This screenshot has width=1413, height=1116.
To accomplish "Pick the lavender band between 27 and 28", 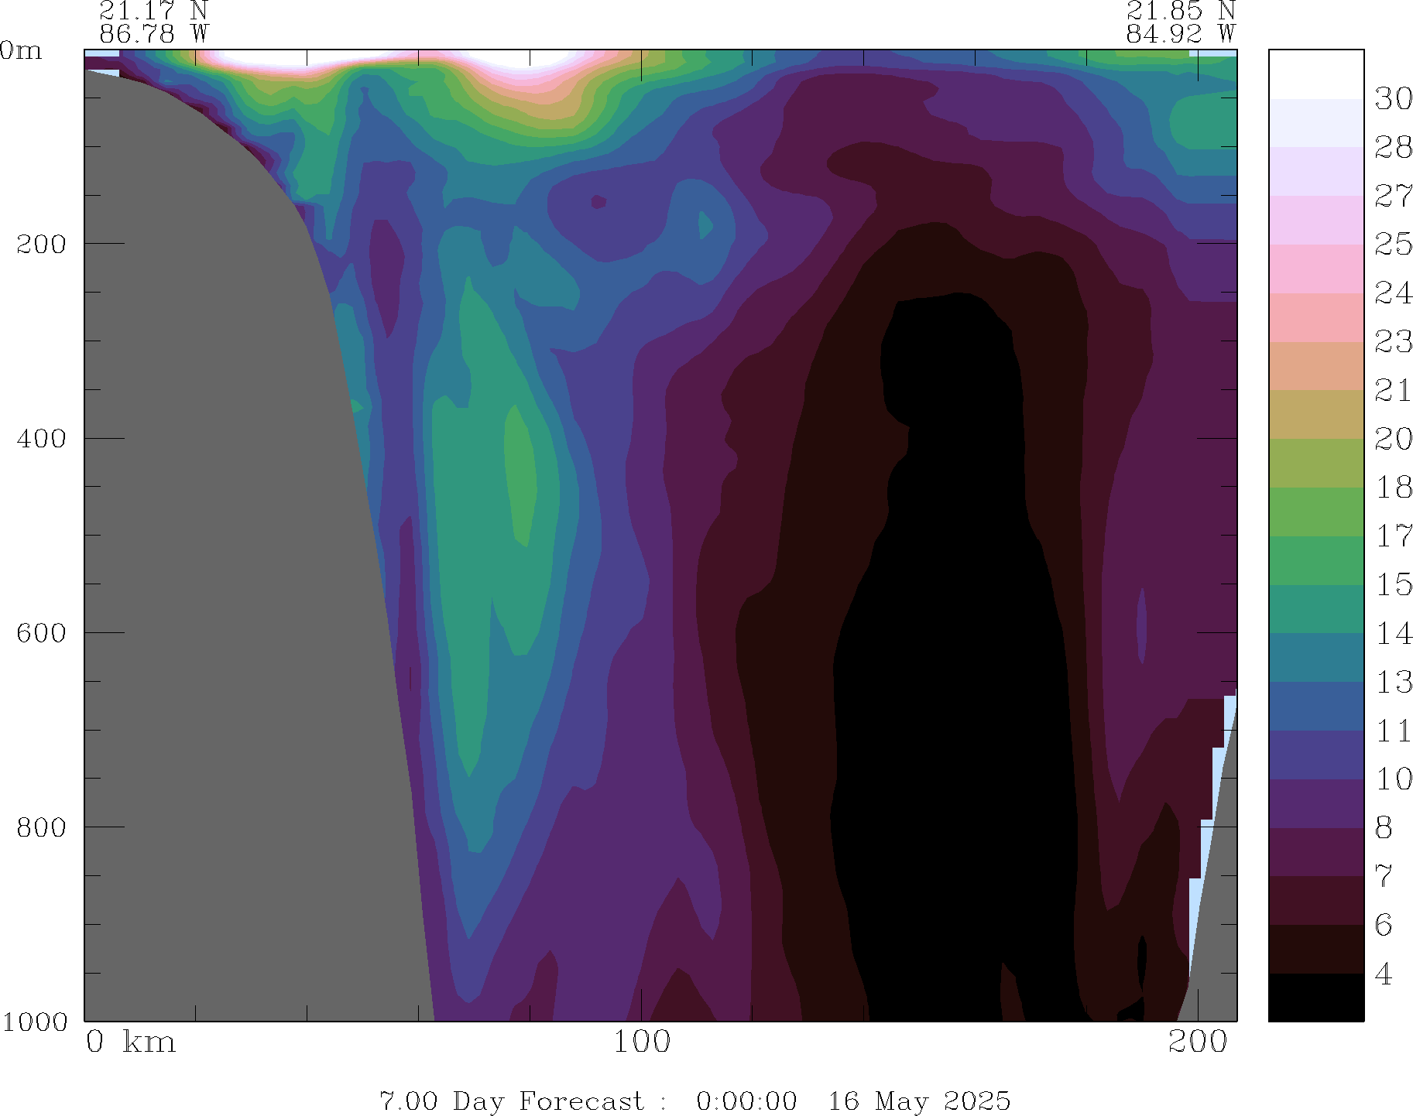I will [x=1316, y=171].
